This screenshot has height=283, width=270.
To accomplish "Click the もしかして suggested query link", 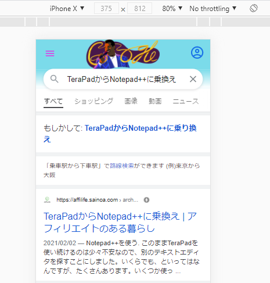I will tap(120, 134).
